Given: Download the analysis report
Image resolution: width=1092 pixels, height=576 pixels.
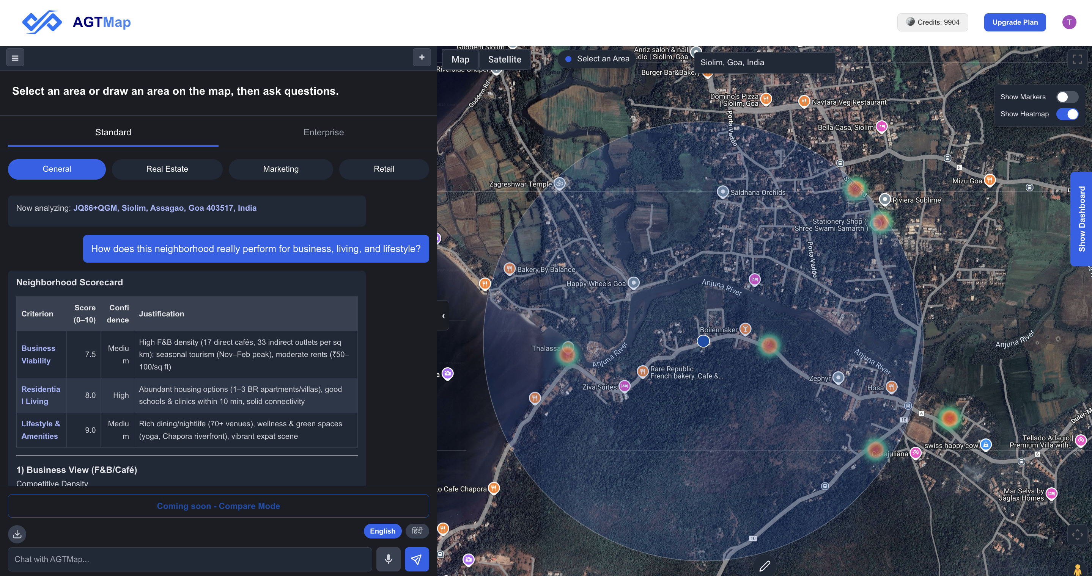Looking at the screenshot, I should point(17,534).
